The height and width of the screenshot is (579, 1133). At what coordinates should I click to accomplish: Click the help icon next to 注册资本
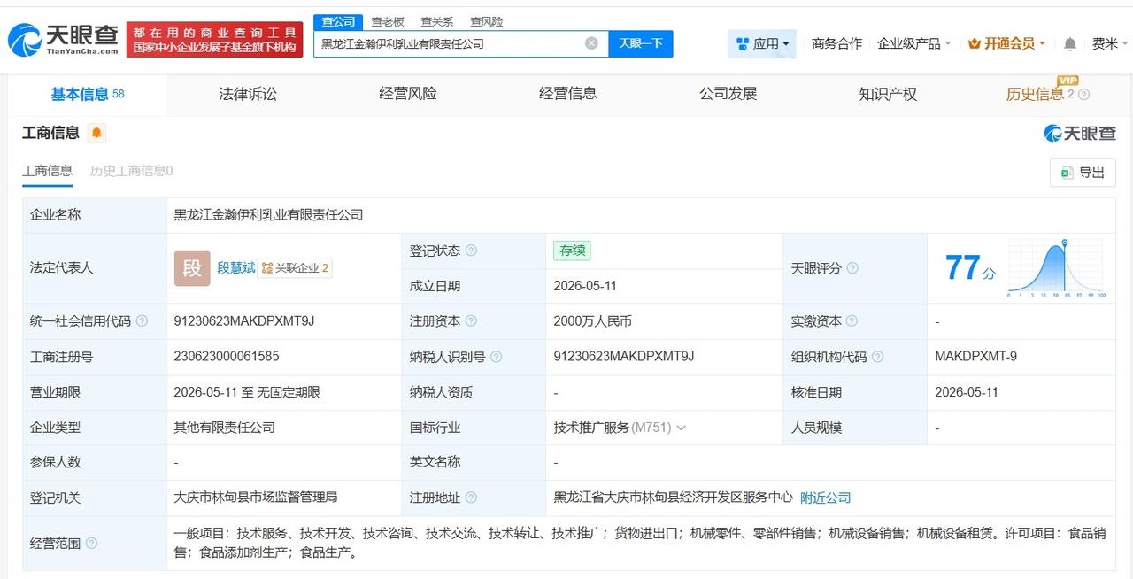(471, 321)
